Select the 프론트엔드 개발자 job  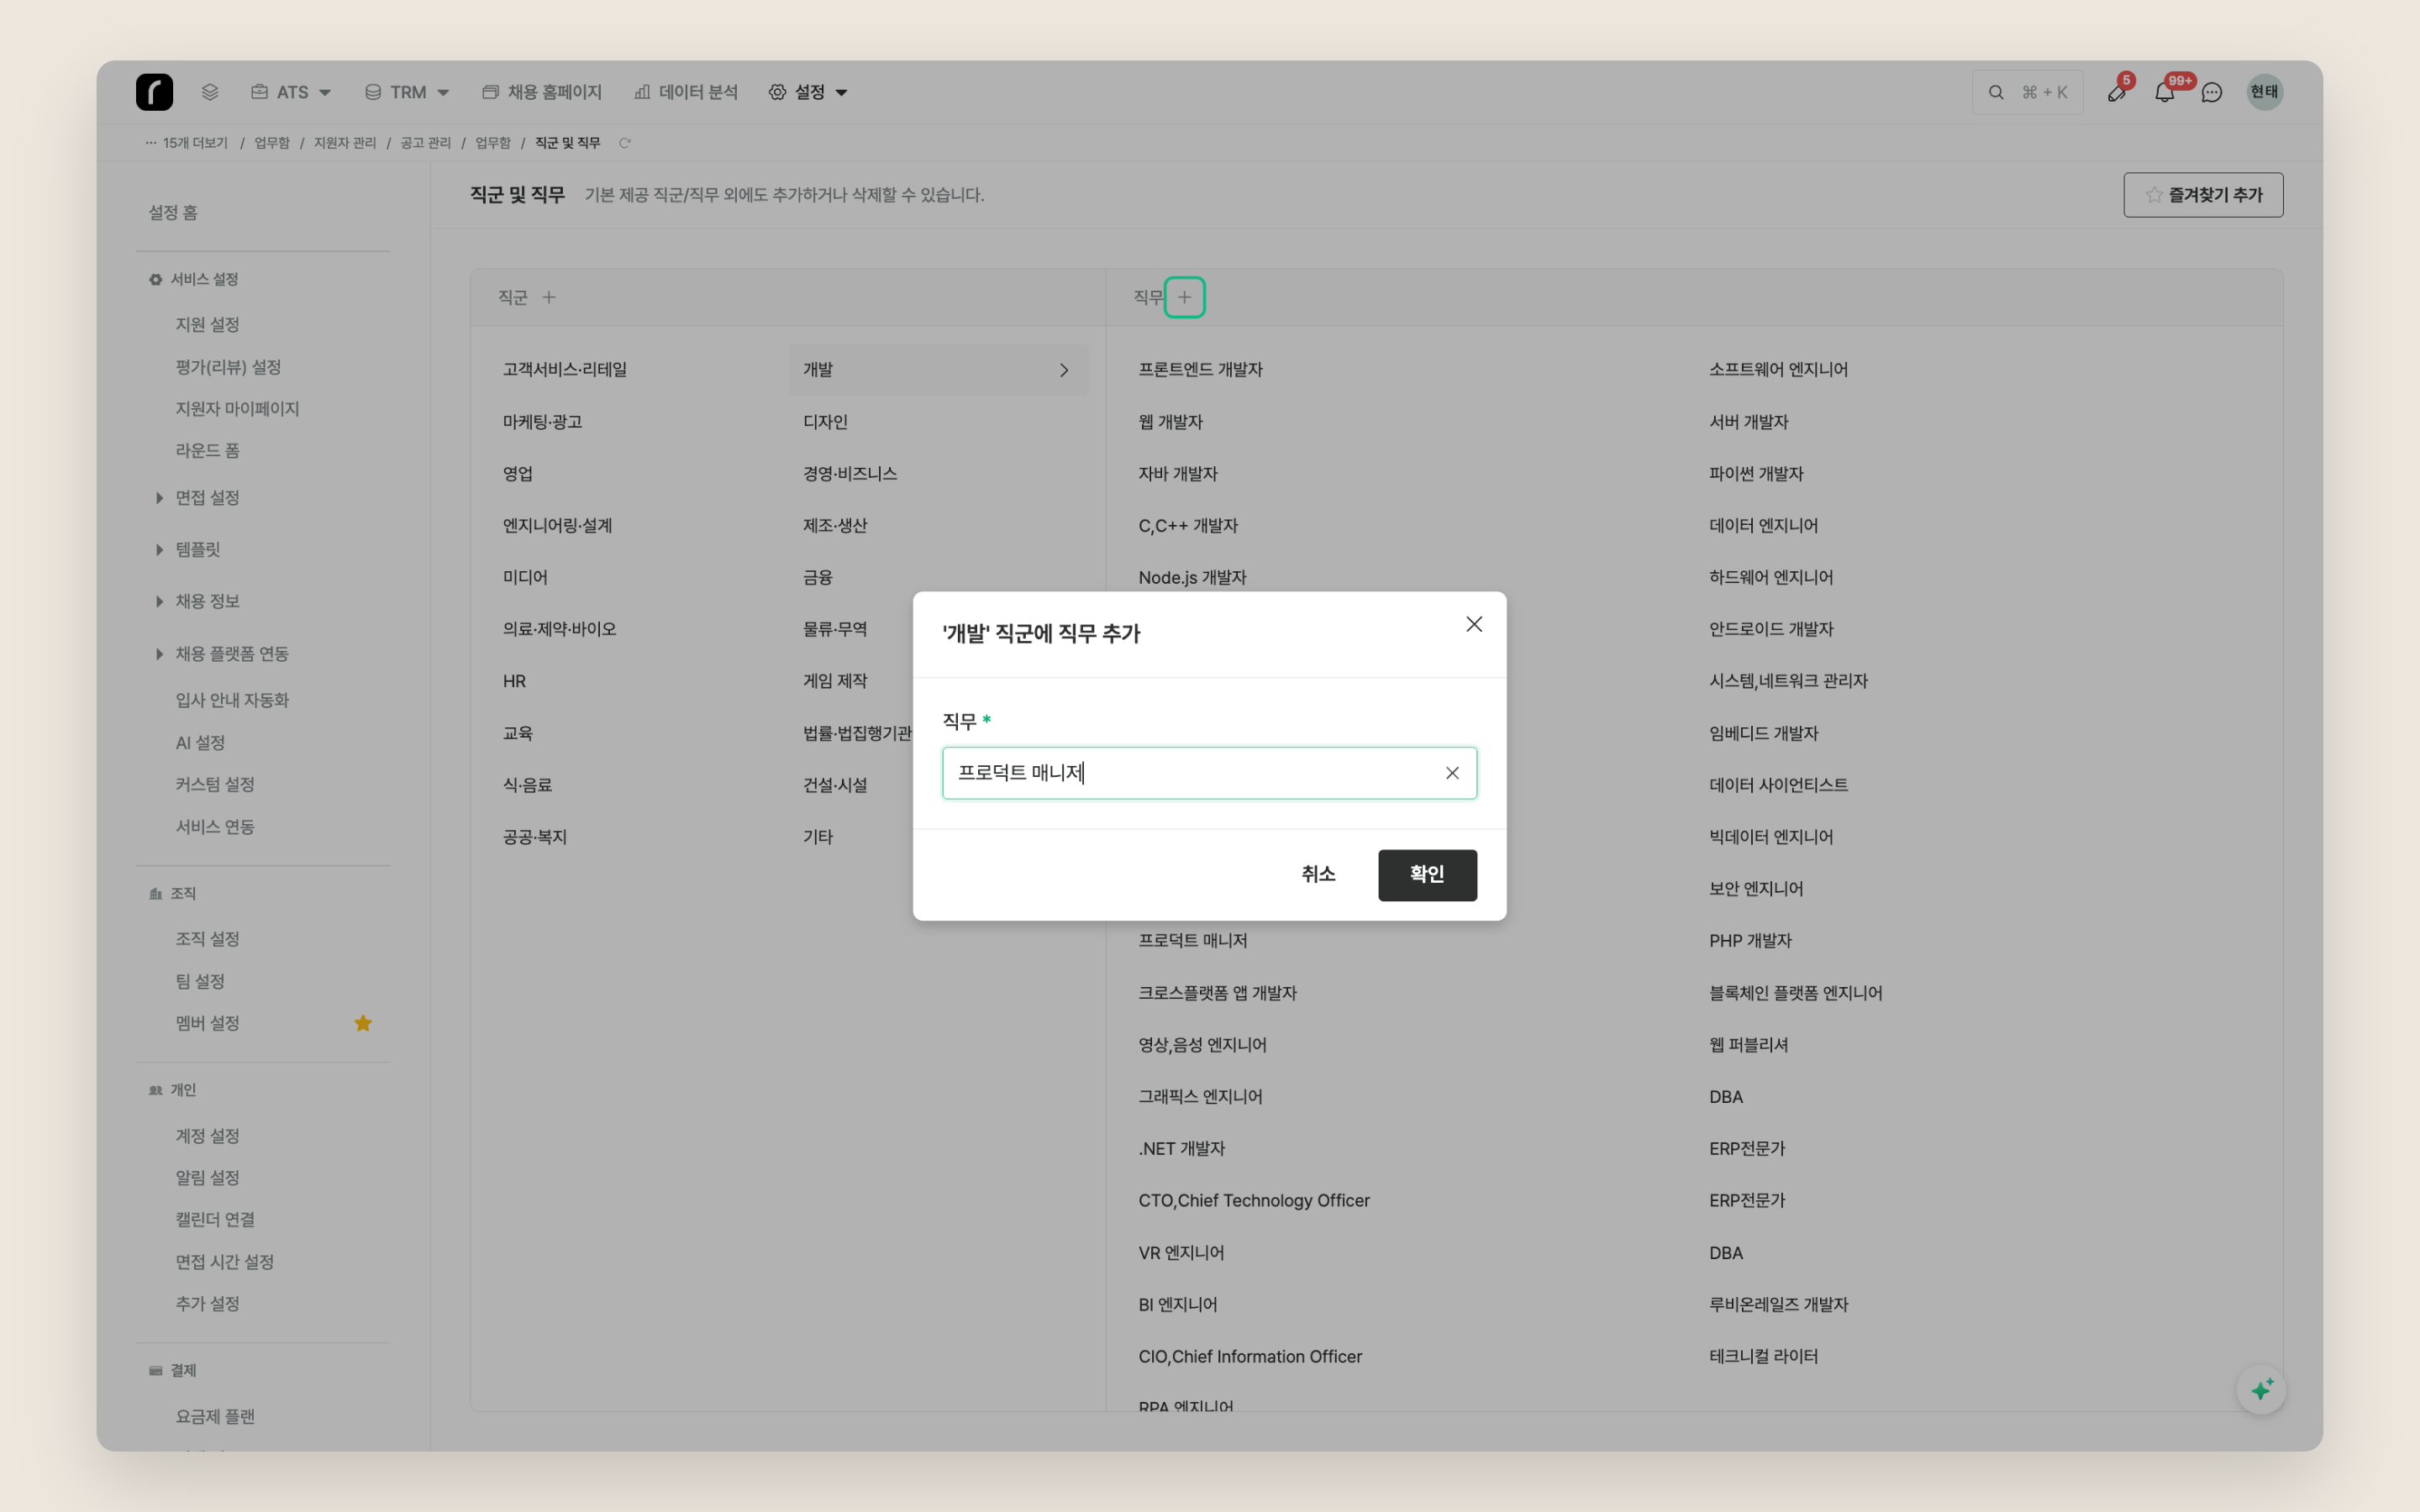pos(1200,370)
